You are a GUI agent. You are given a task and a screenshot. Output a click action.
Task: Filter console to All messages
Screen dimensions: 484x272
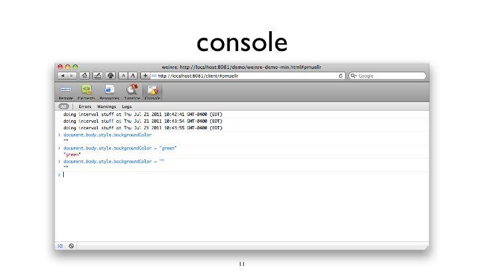click(x=64, y=107)
